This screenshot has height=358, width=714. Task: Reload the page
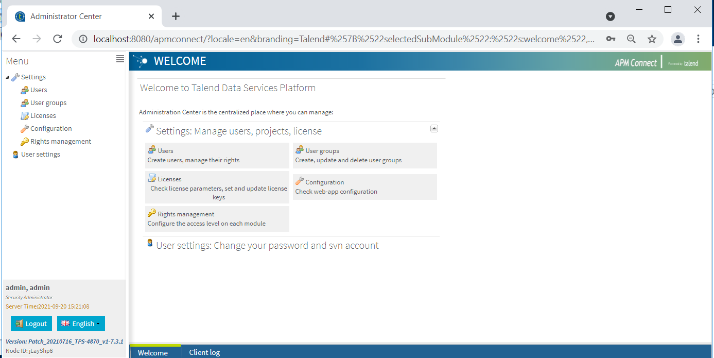(58, 39)
